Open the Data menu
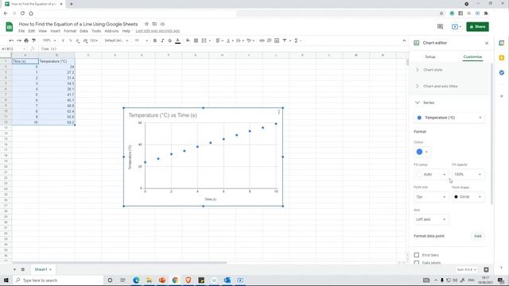 point(84,31)
